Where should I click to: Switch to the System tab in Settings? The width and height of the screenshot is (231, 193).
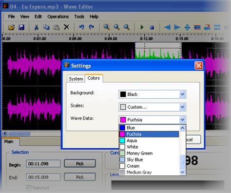[x=76, y=79]
